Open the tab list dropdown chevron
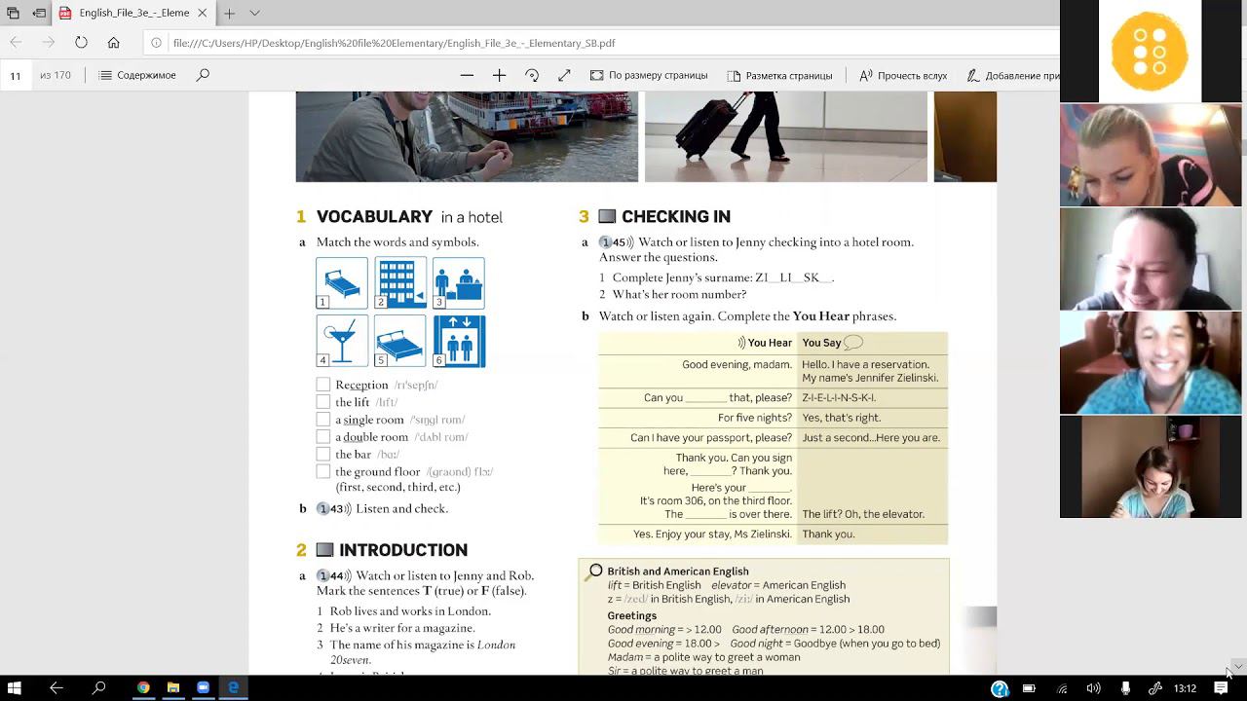 pyautogui.click(x=254, y=14)
